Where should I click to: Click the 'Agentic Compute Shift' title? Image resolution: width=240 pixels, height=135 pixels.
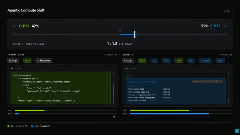pos(26,10)
